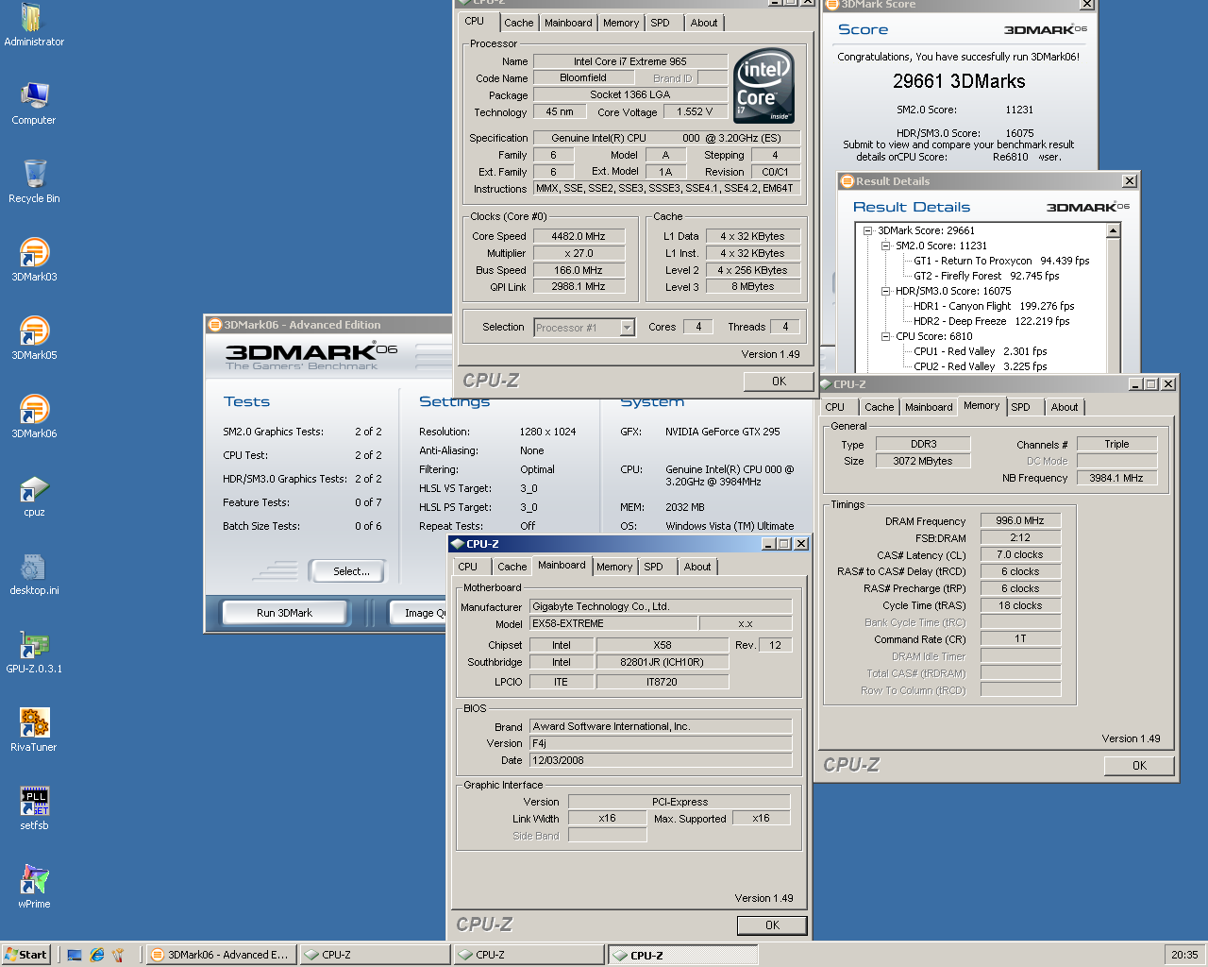Select HDR2 - Deep Freeze result
The width and height of the screenshot is (1208, 967).
pos(991,321)
